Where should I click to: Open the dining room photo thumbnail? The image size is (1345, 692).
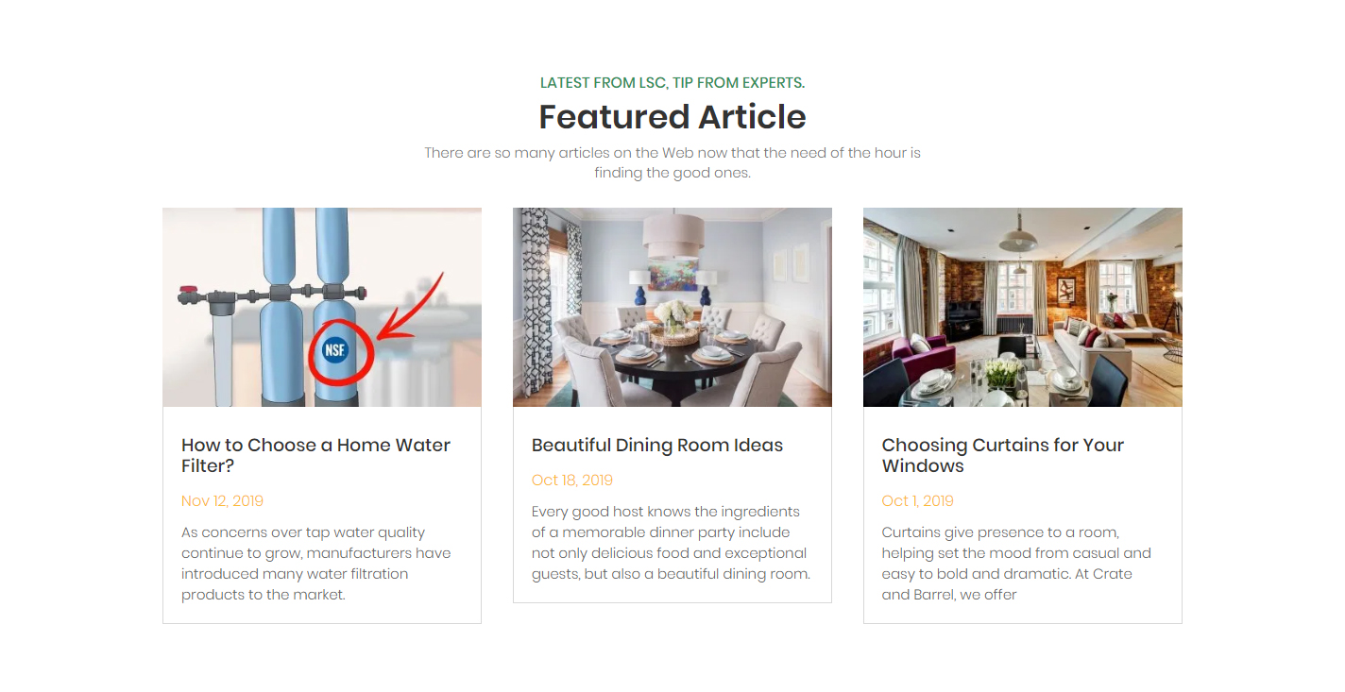(x=672, y=307)
